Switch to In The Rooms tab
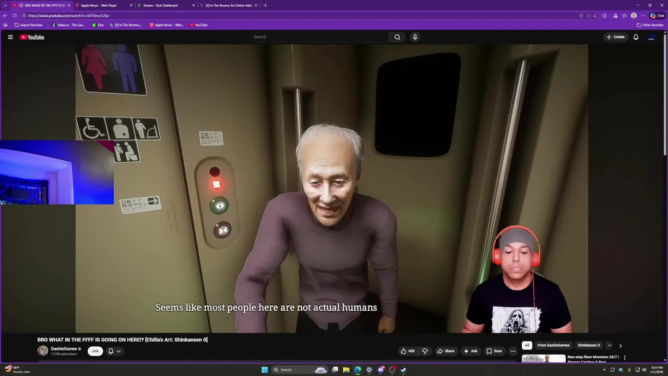This screenshot has width=668, height=376. (x=229, y=5)
